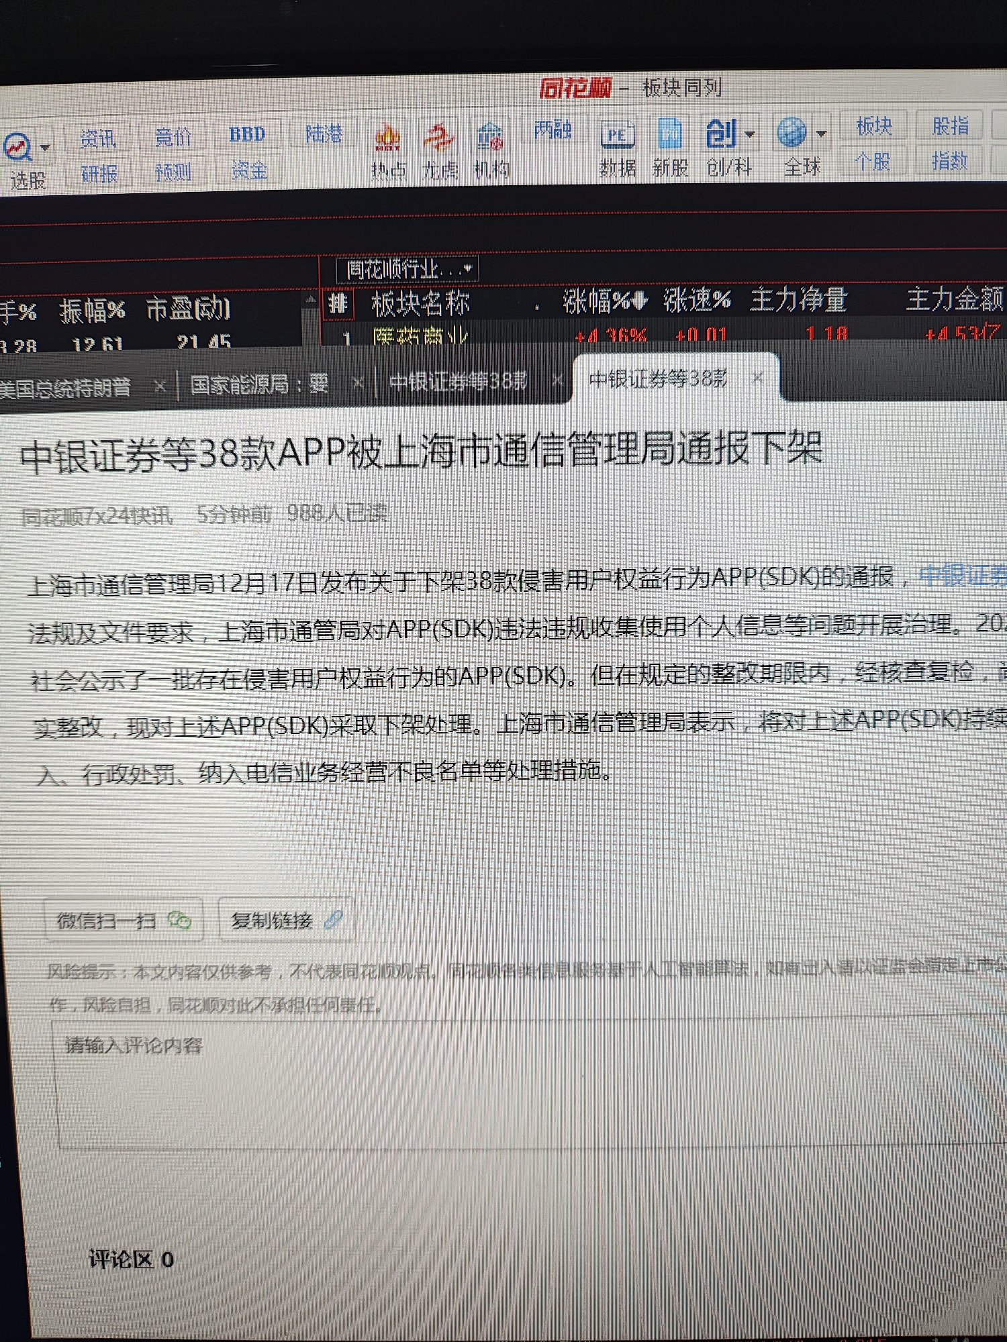1007x1342 pixels.
Task: Close the 国家能源局 tab
Action: coord(358,383)
